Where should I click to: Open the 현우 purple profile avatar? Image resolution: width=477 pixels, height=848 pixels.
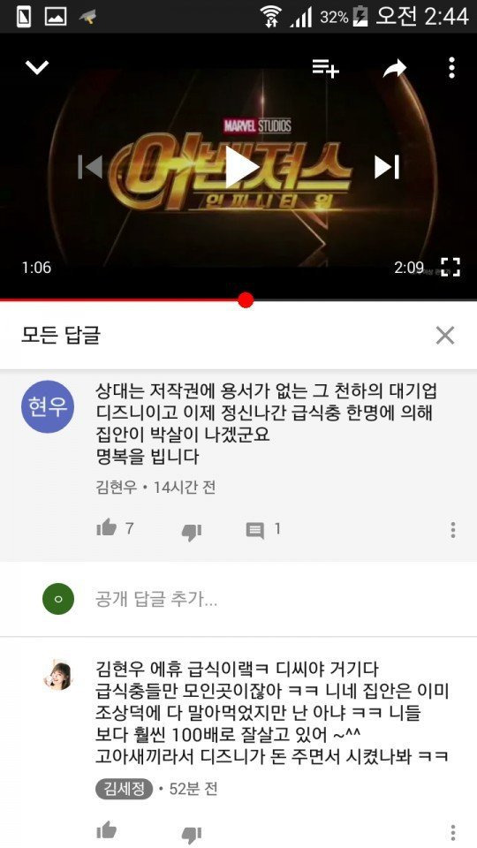click(48, 406)
